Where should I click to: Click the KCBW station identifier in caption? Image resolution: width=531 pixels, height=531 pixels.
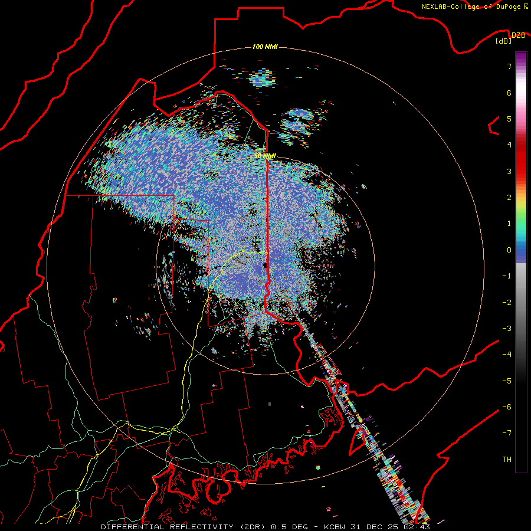(x=335, y=527)
